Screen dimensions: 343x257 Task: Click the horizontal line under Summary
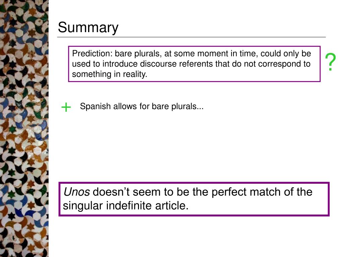tap(191, 37)
